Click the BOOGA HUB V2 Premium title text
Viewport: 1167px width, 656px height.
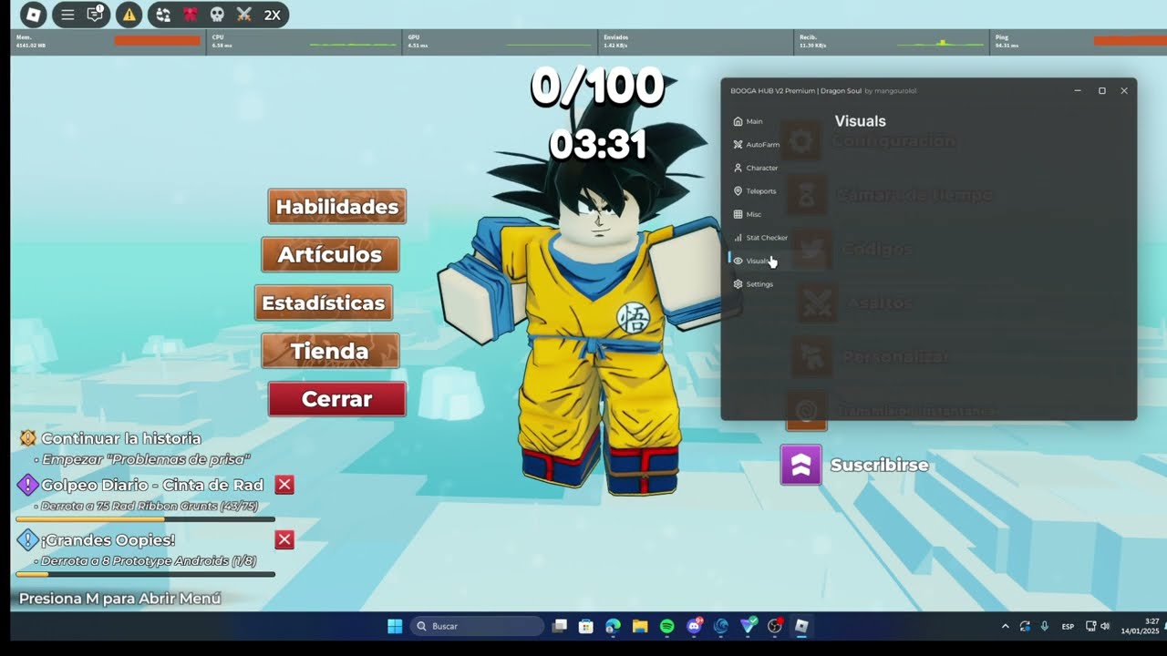(796, 91)
